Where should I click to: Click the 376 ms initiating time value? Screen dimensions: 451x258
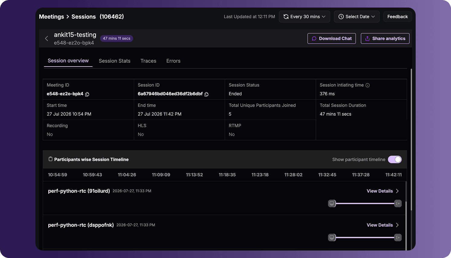(327, 94)
